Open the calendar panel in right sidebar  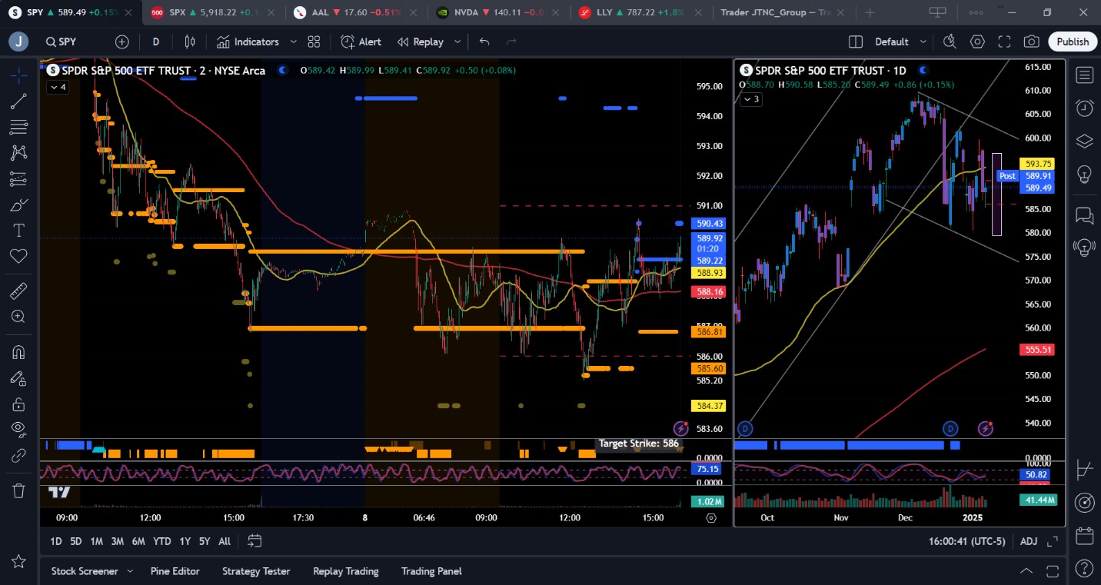click(1085, 535)
